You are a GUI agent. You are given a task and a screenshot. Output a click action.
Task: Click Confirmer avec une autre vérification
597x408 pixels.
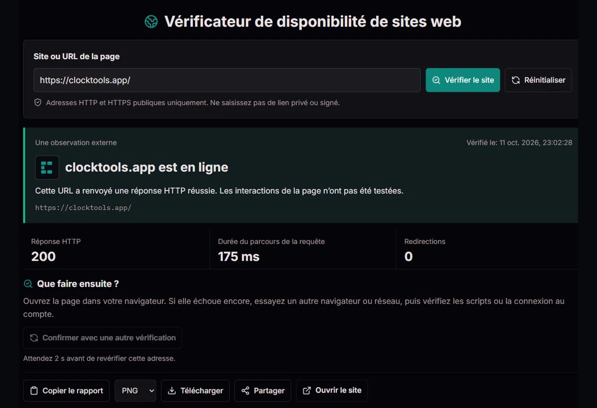tap(102, 338)
